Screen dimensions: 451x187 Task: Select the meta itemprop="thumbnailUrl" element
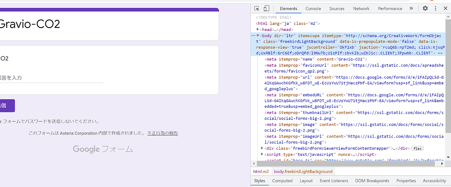tap(354, 115)
